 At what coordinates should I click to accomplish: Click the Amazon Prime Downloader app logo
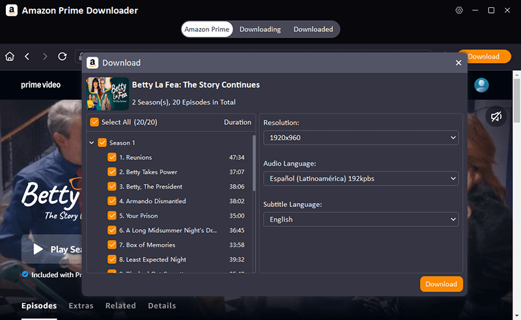pyautogui.click(x=12, y=10)
